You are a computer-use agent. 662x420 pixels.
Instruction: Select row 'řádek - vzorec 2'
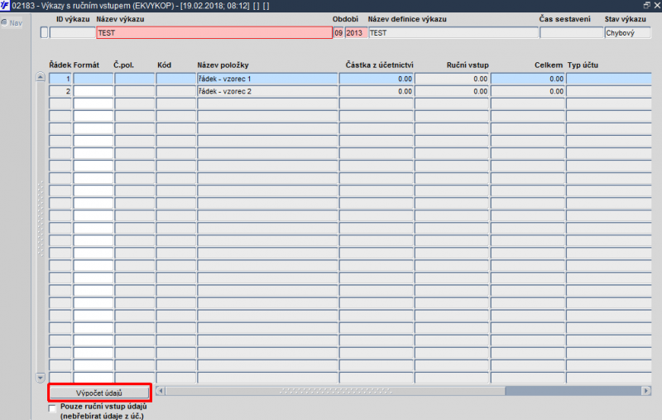(267, 91)
